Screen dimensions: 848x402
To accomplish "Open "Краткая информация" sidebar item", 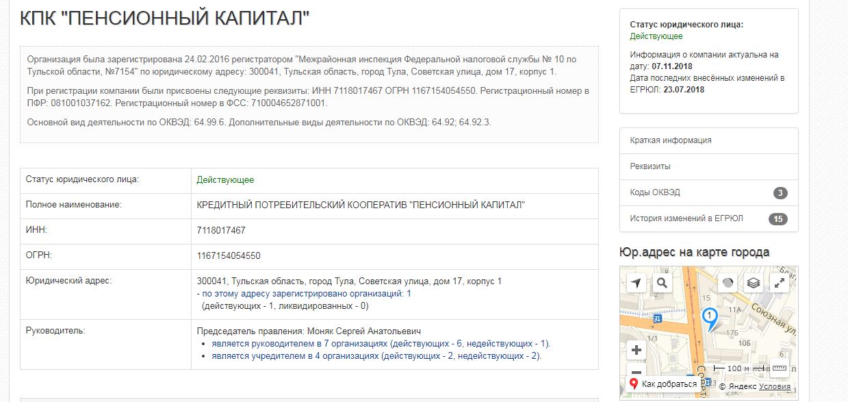I will (x=671, y=140).
